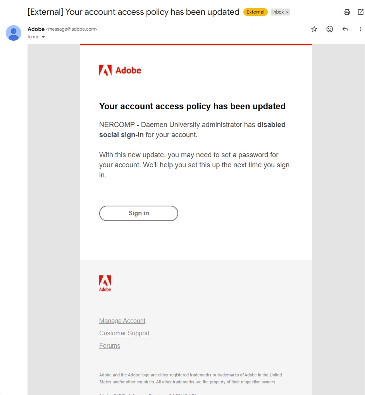
Task: Reply to the Adobe message
Action: [345, 29]
